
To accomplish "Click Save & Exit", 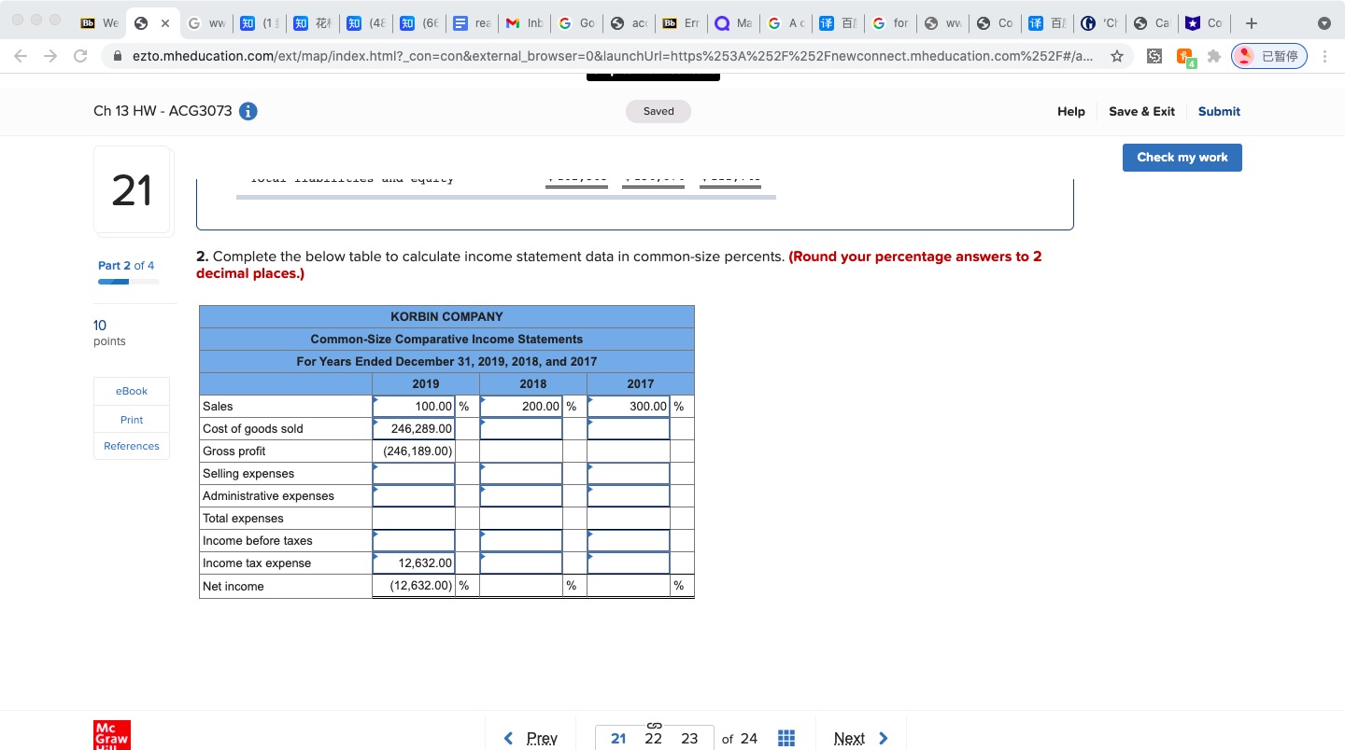I will point(1141,111).
